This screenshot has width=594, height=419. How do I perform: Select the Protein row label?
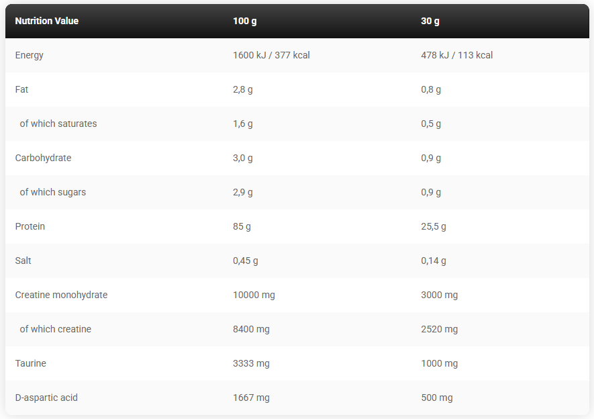click(x=30, y=226)
